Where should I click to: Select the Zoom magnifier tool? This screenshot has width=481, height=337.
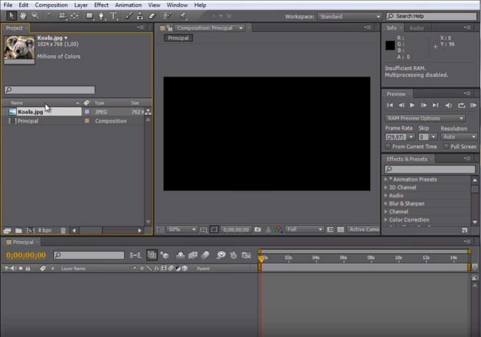[35, 15]
